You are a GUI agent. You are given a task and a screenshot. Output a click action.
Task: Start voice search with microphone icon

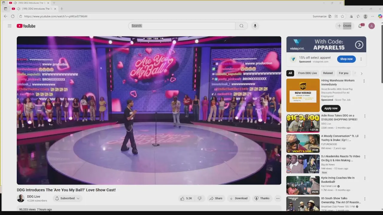255,26
